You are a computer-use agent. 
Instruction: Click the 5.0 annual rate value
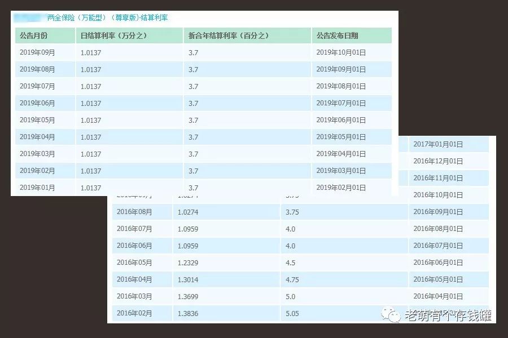click(x=290, y=297)
